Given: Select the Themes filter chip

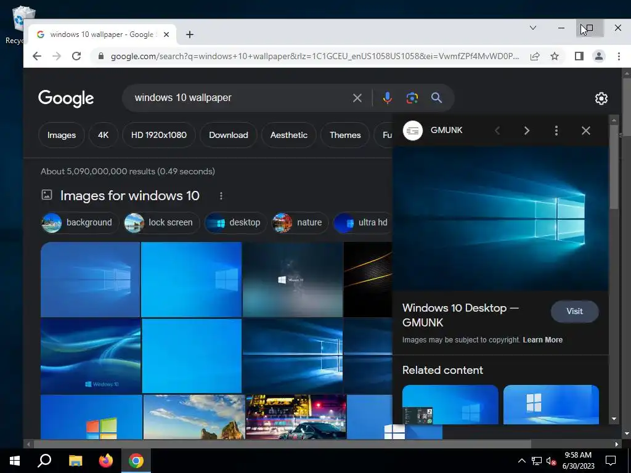Looking at the screenshot, I should tap(345, 135).
